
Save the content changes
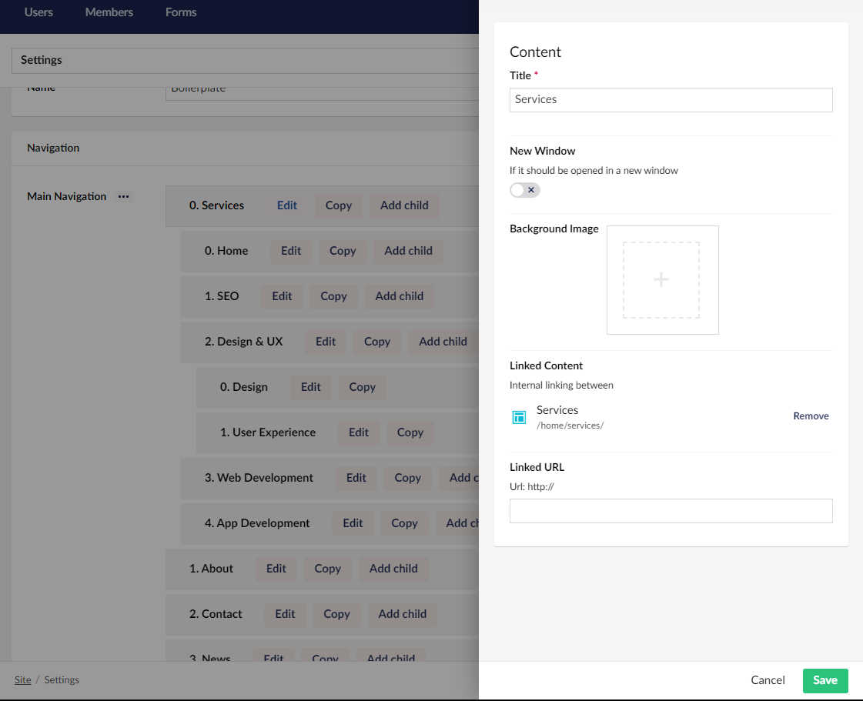pyautogui.click(x=825, y=680)
